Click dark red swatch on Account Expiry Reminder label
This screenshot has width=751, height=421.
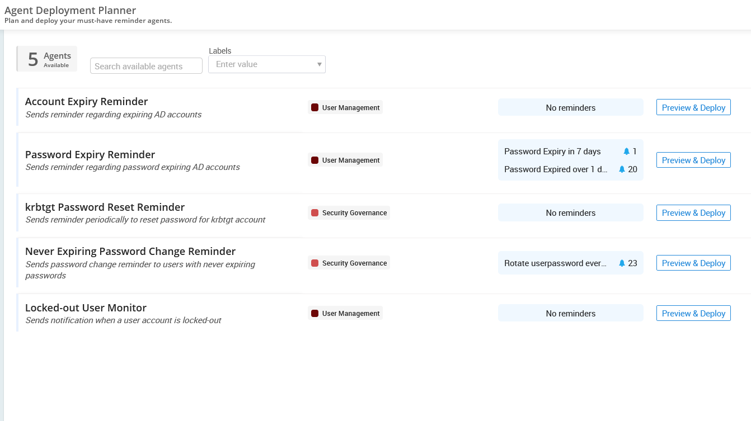pos(315,108)
